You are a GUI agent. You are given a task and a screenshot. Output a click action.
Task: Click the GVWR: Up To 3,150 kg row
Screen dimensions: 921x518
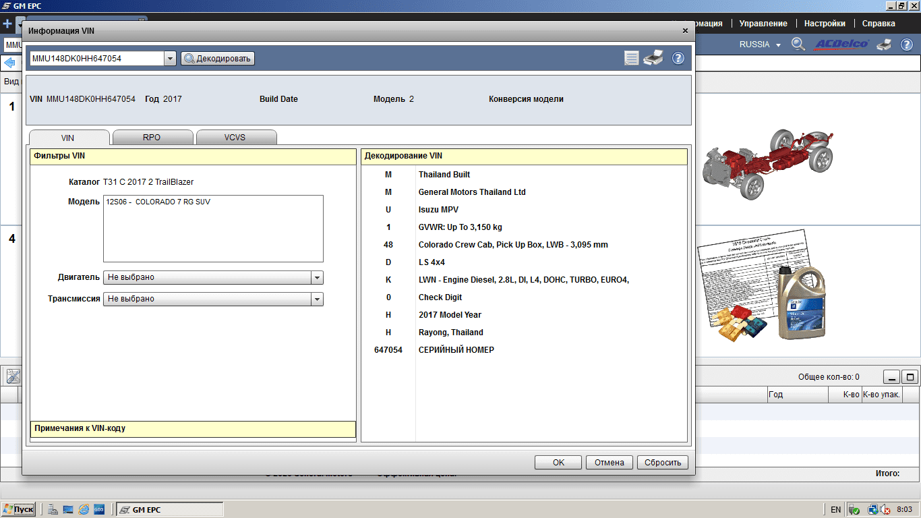525,227
